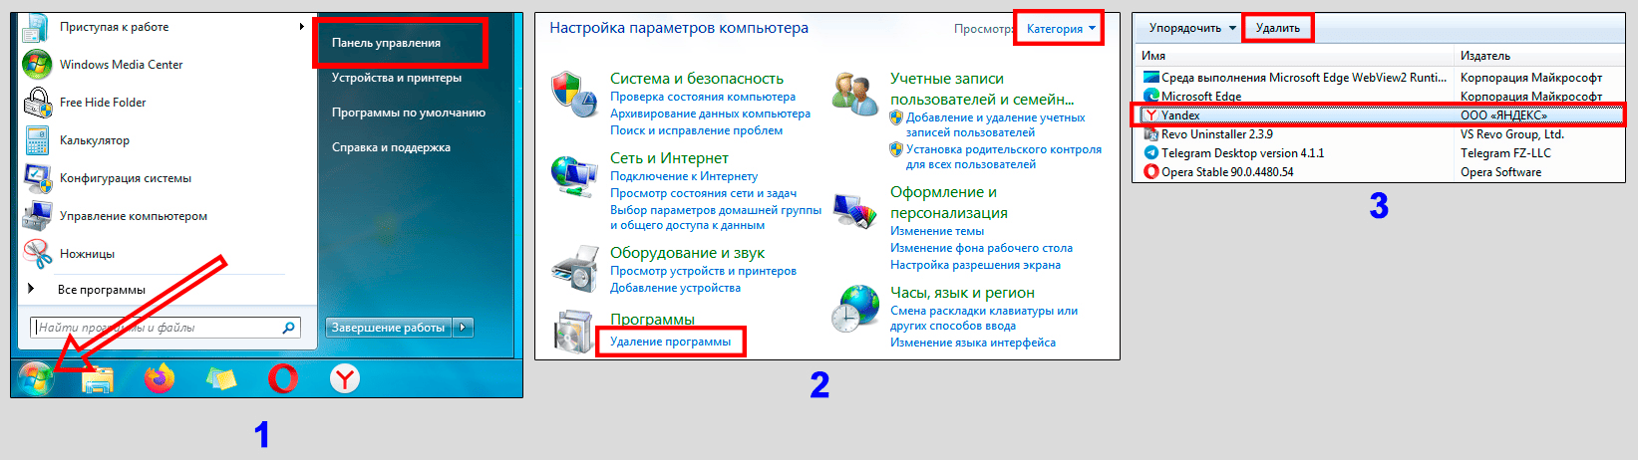Click the Calculator icon in Start menu
1638x460 pixels.
(38, 139)
